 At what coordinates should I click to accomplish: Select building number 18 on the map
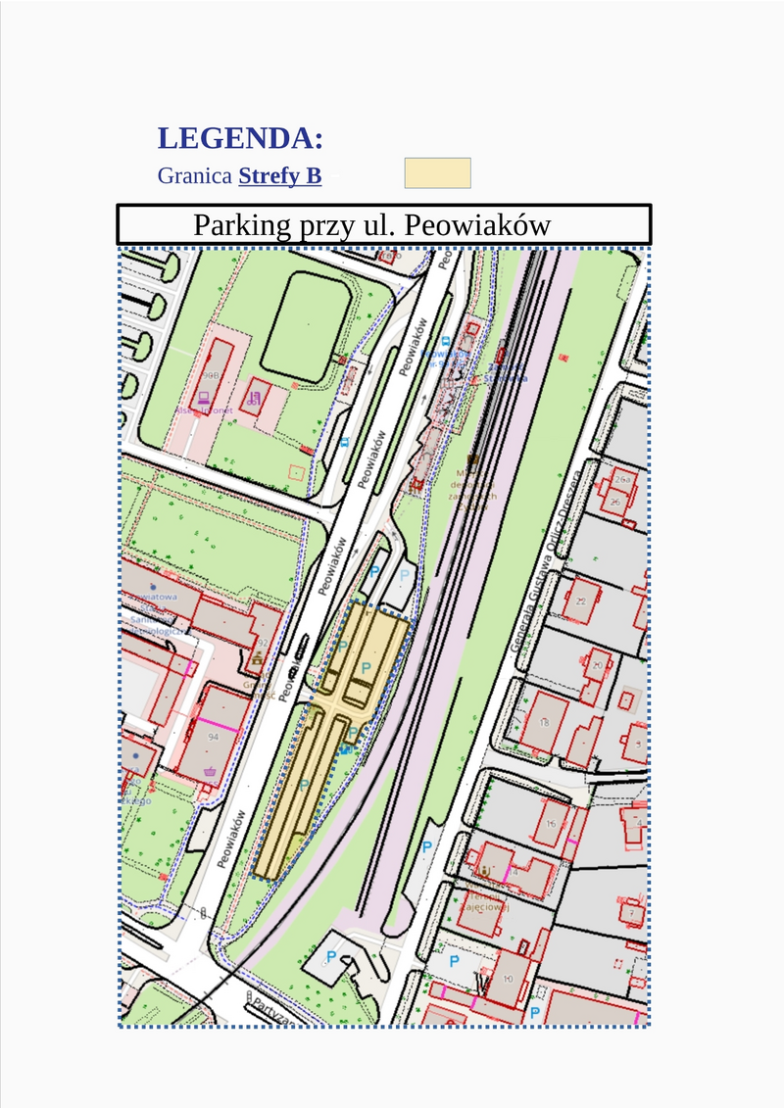(544, 723)
